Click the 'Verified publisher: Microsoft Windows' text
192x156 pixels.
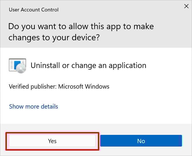[59, 86]
